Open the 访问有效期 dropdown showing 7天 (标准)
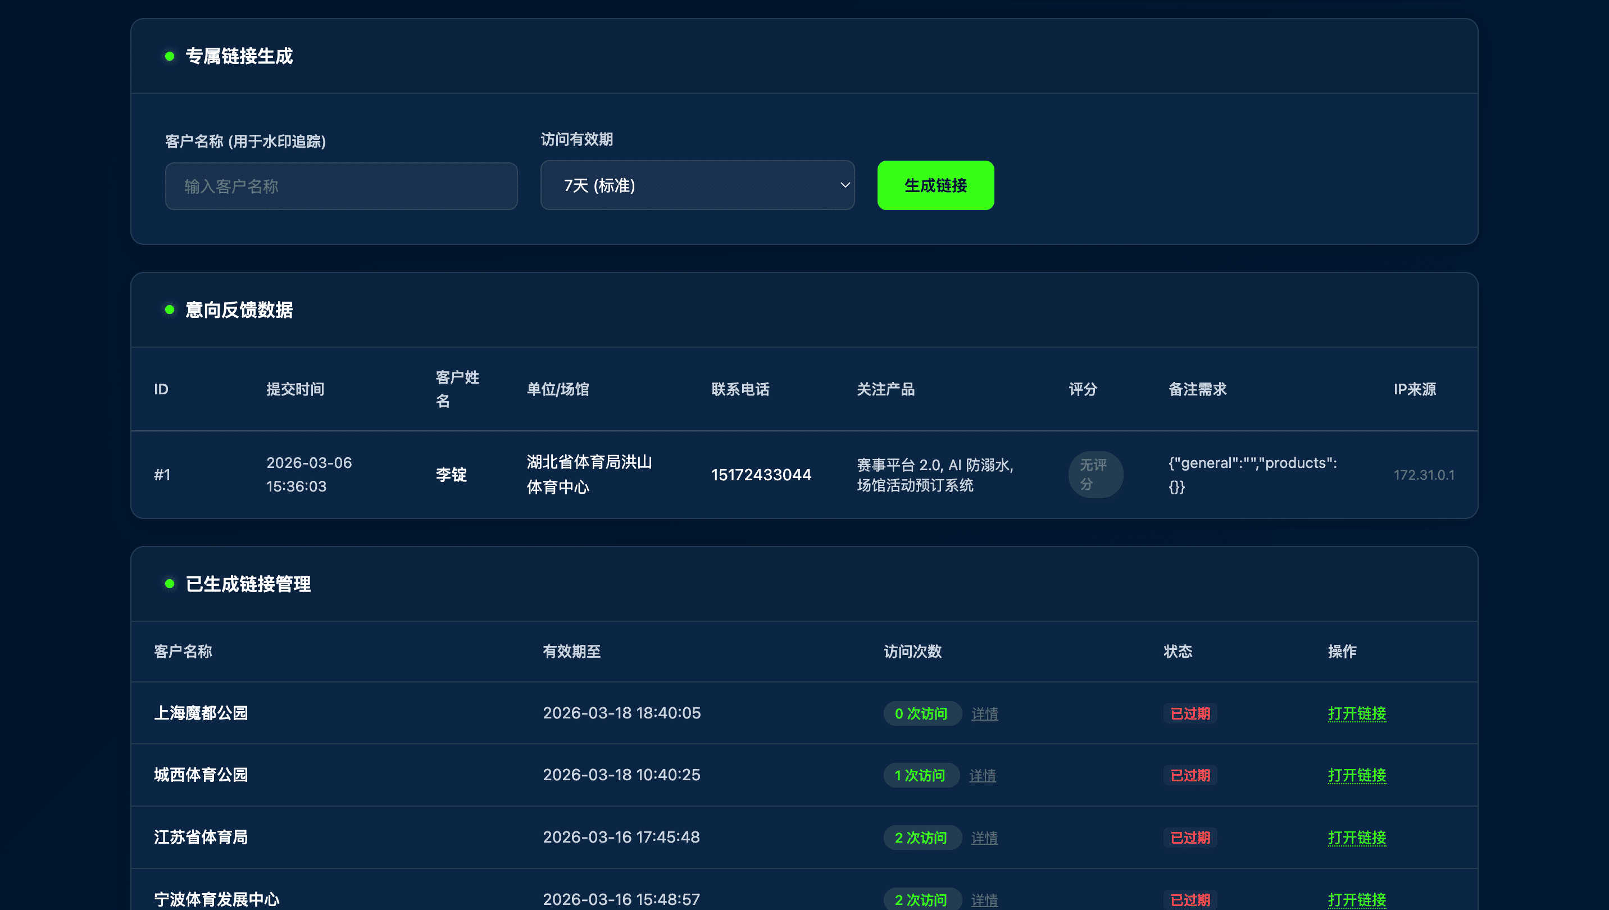1609x910 pixels. tap(697, 185)
